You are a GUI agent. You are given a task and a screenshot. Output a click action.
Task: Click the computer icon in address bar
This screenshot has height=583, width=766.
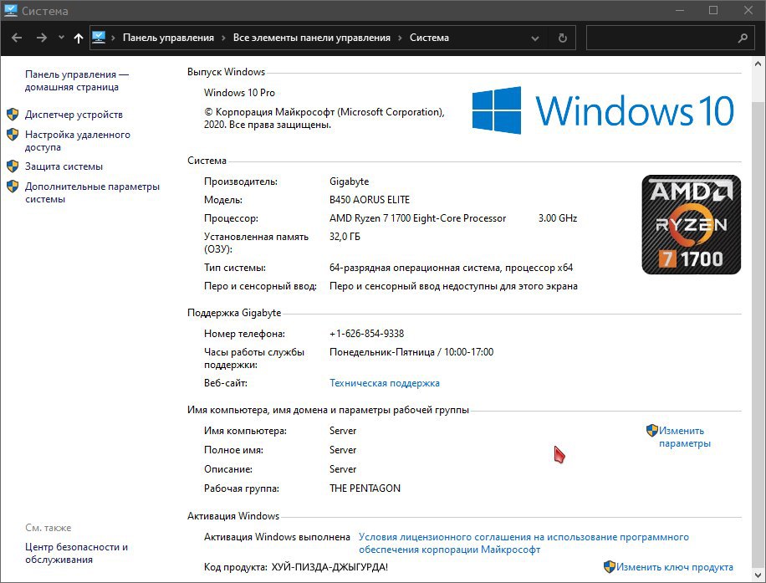99,38
